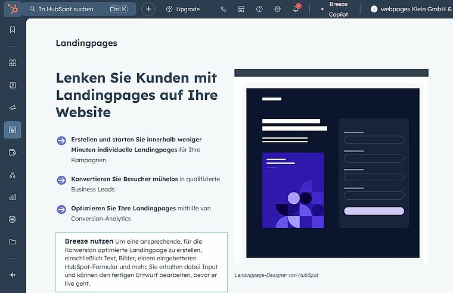
Task: Open the bookmarks icon in the sidebar
Action: 13,30
